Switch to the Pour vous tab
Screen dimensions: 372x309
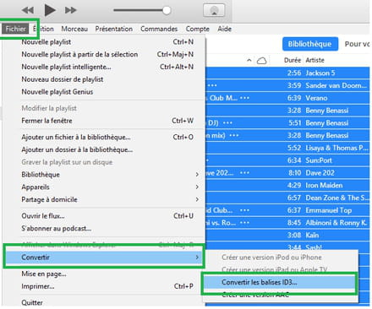(357, 44)
